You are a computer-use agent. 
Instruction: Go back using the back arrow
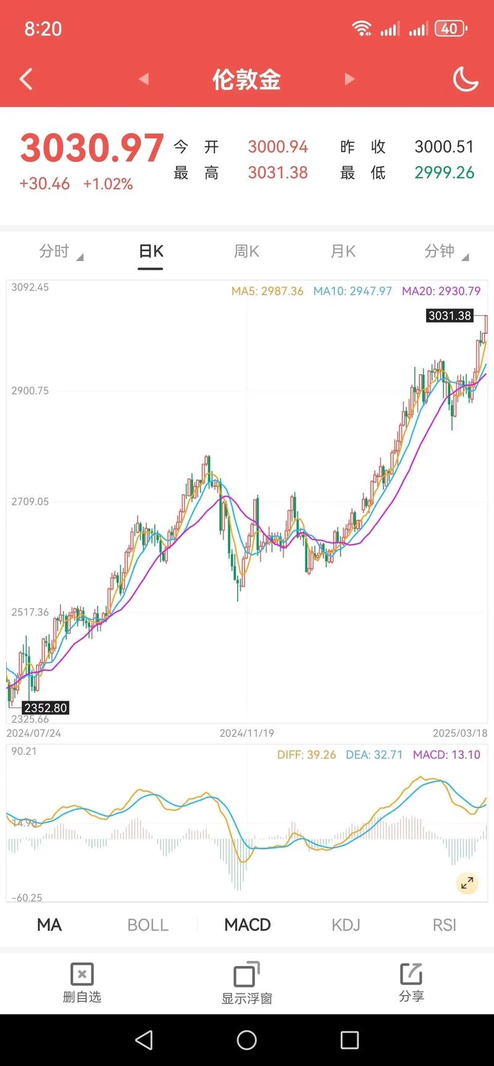(x=25, y=79)
